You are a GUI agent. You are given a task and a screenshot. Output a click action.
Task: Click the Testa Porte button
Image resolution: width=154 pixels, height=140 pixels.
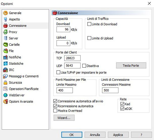tap(131, 65)
